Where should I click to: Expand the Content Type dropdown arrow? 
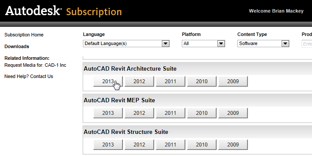click(286, 43)
